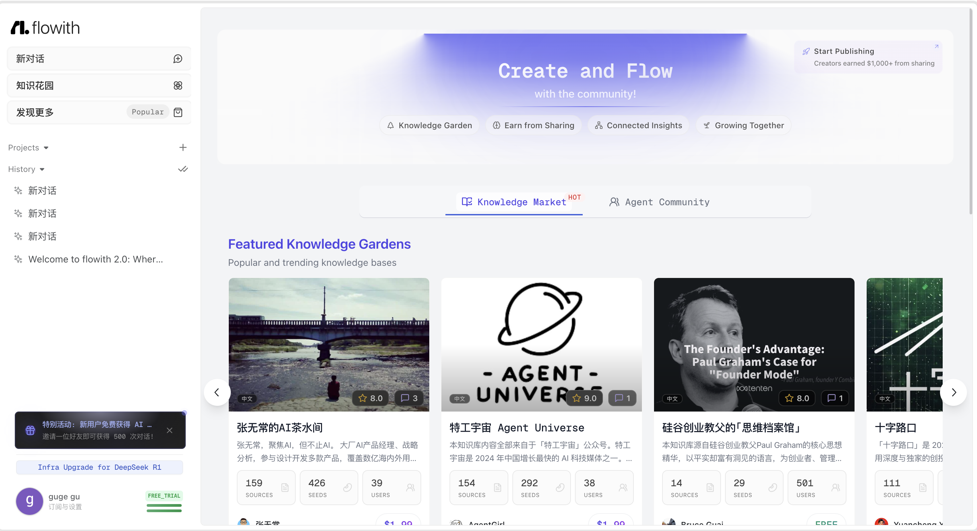Click the 426 Seeds stat box
This screenshot has width=977, height=531.
tap(329, 488)
